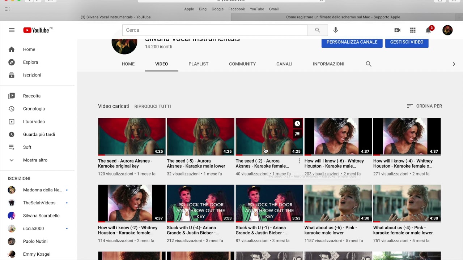
Task: Click the TheSelahVideos channel avatar
Action: click(x=12, y=203)
